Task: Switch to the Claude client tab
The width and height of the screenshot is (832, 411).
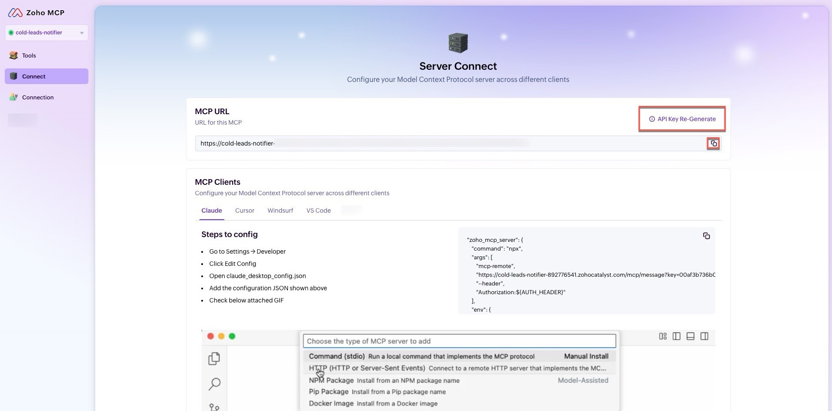Action: click(x=212, y=211)
